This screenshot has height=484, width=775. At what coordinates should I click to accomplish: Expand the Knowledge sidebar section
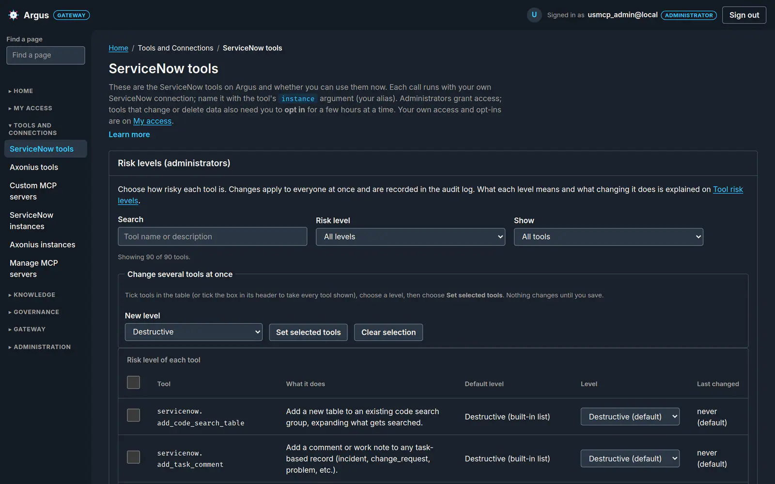[32, 295]
